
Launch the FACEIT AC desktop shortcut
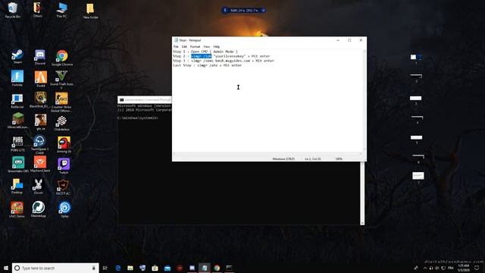pos(63,187)
